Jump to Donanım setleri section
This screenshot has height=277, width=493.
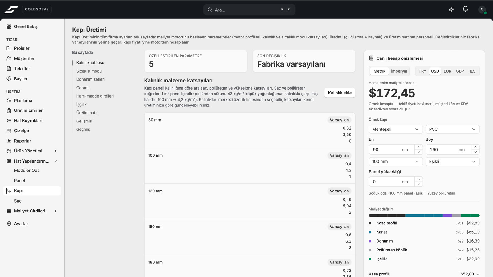(x=91, y=79)
